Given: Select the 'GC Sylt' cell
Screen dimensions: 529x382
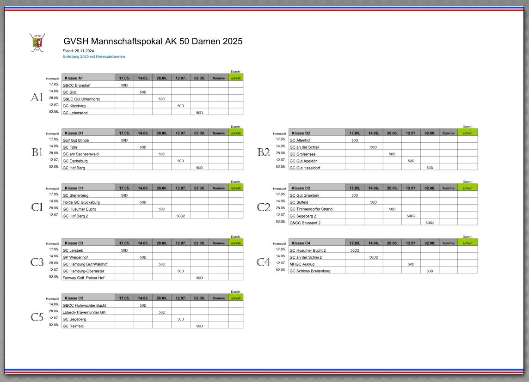Looking at the screenshot, I should click(x=88, y=92).
